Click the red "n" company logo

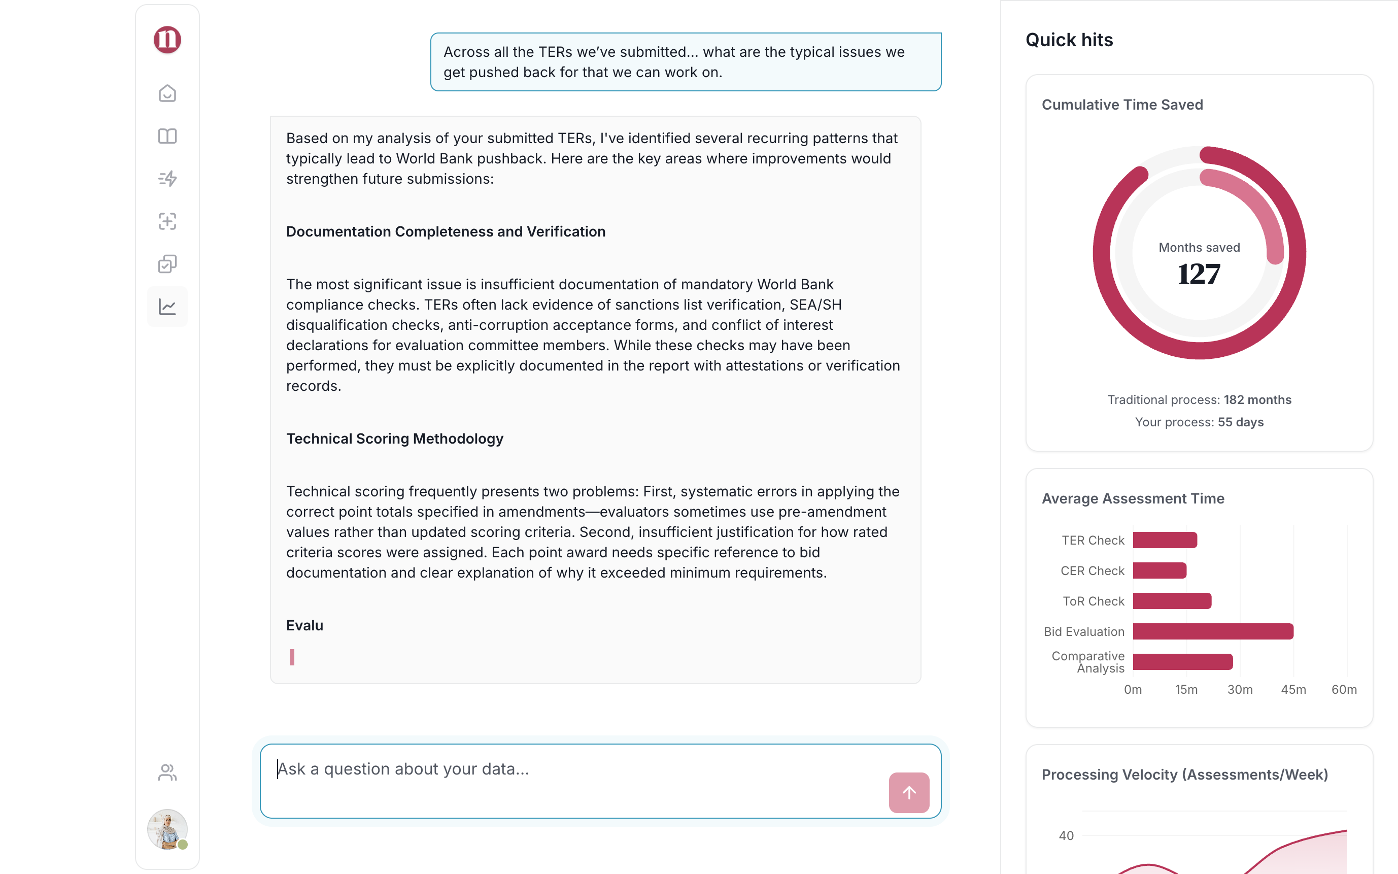pos(167,39)
